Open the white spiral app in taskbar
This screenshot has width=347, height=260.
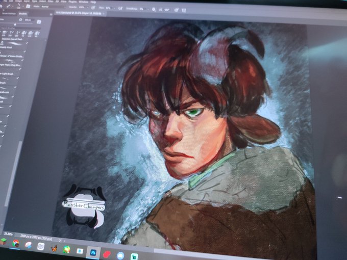point(41,246)
